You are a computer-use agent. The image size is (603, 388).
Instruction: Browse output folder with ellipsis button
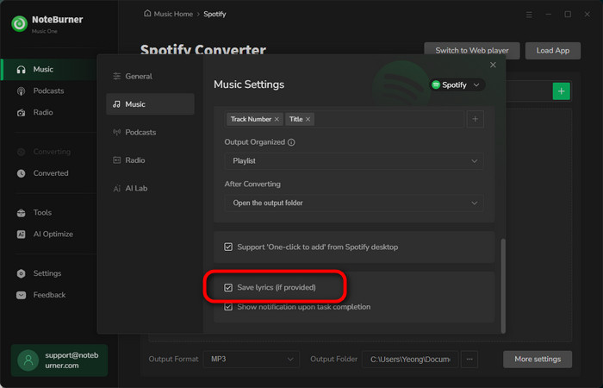coord(469,360)
